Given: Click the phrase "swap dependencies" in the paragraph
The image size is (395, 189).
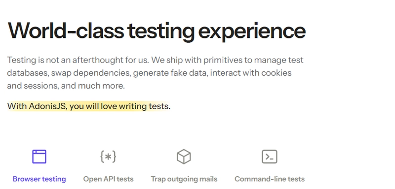Looking at the screenshot, I should coord(91,73).
